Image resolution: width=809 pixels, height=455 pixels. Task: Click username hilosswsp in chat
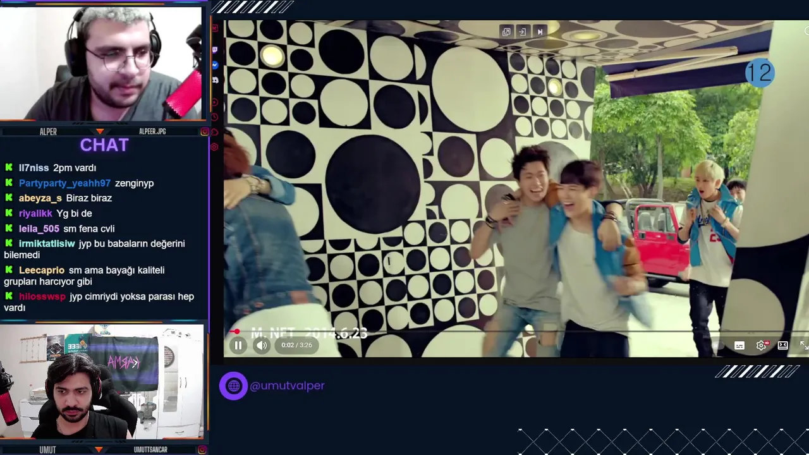[x=42, y=296]
